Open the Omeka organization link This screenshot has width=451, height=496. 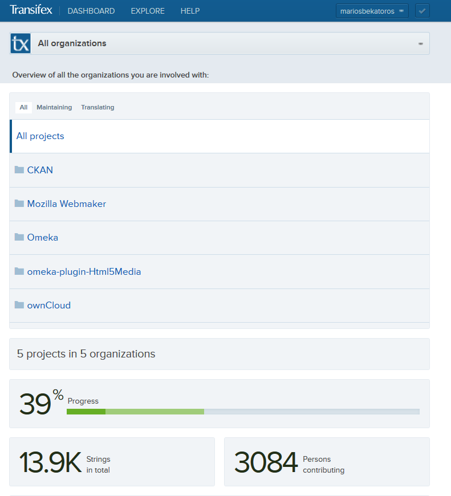[x=43, y=237]
